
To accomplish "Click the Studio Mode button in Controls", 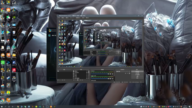I will click(137, 75).
